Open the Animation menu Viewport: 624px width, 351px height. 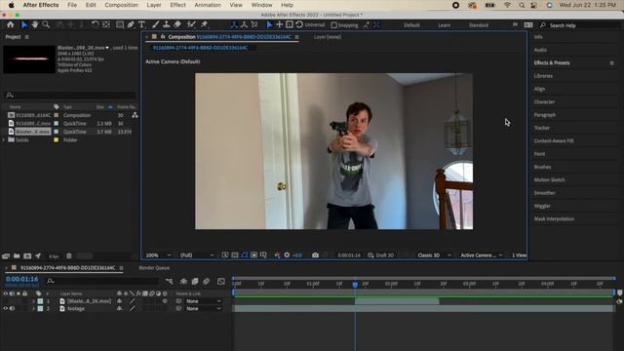(x=208, y=5)
